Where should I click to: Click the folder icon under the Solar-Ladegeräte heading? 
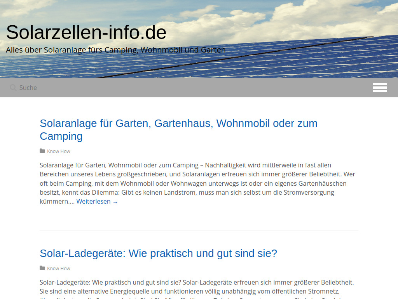[42, 268]
